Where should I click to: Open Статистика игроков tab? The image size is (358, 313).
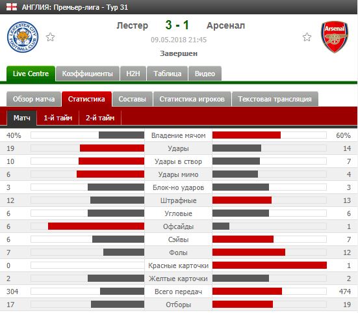(x=192, y=99)
